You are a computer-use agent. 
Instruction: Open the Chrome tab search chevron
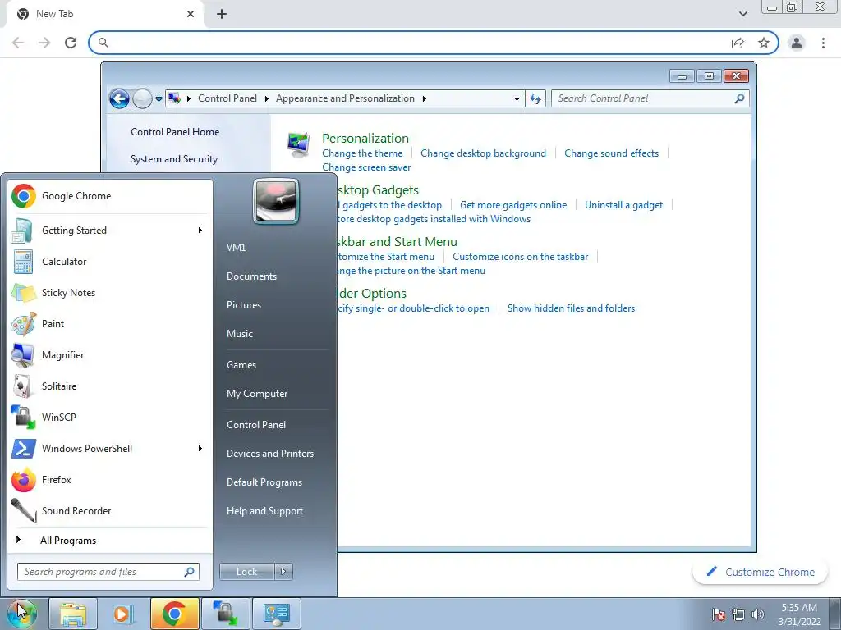(x=743, y=14)
